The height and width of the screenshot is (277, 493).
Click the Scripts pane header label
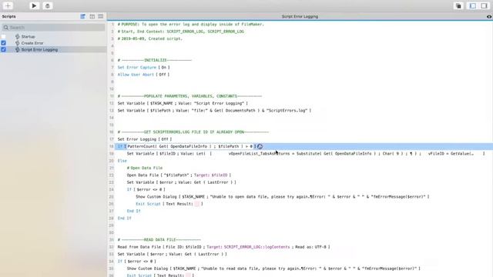pyautogui.click(x=8, y=16)
